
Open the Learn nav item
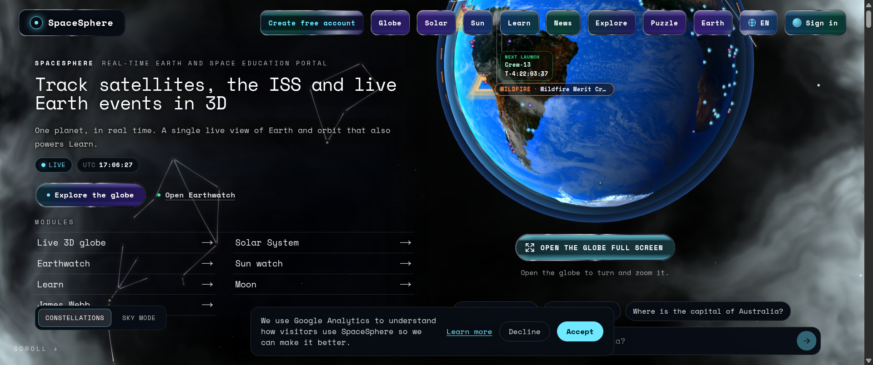(x=519, y=23)
